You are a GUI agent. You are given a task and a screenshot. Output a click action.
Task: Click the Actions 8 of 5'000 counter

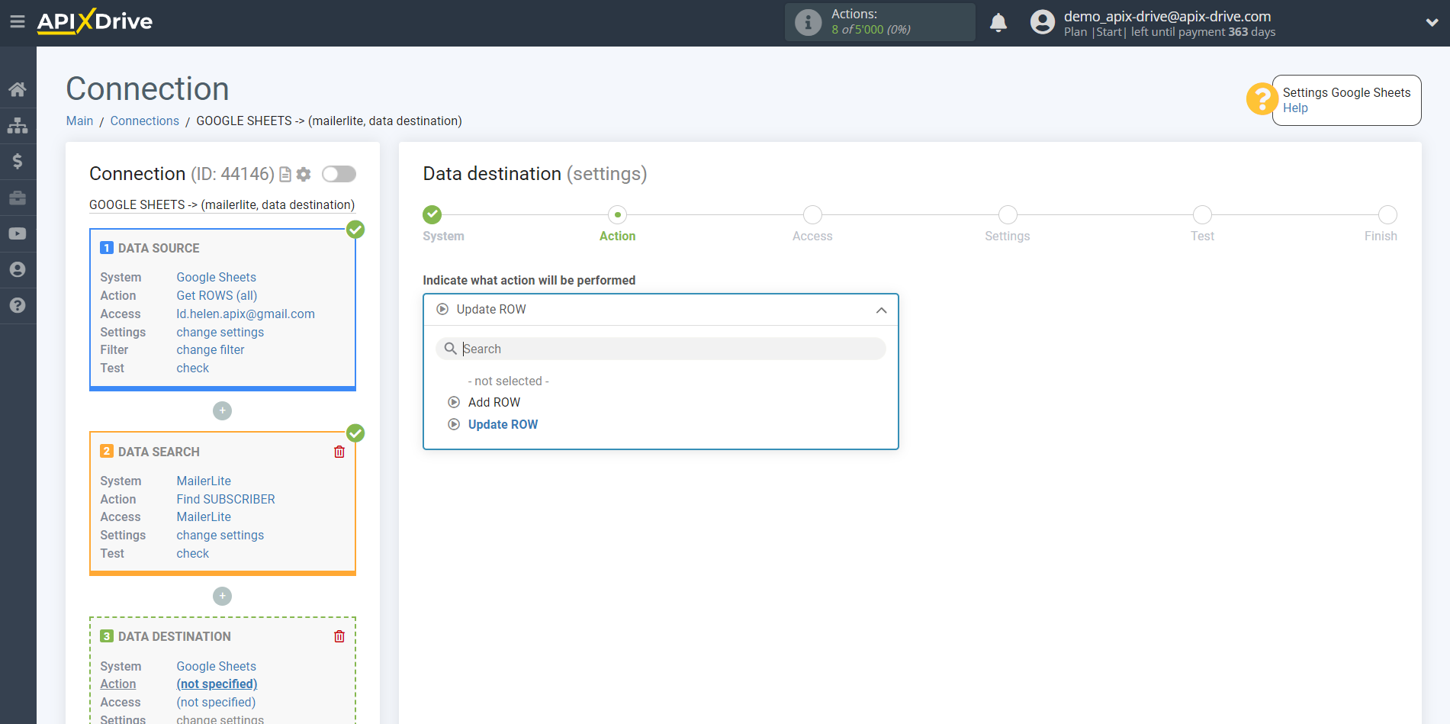880,22
